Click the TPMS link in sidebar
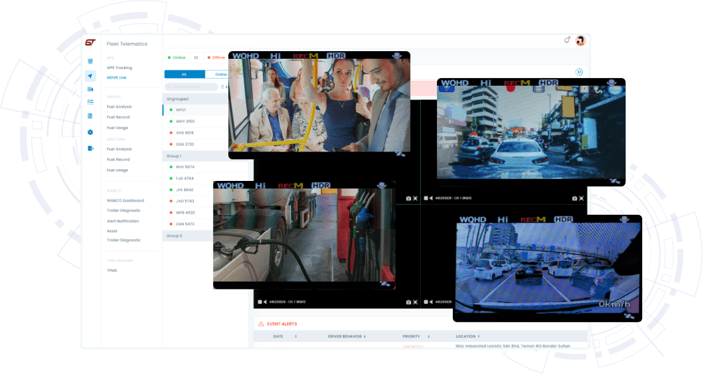The width and height of the screenshot is (703, 374). (x=112, y=270)
